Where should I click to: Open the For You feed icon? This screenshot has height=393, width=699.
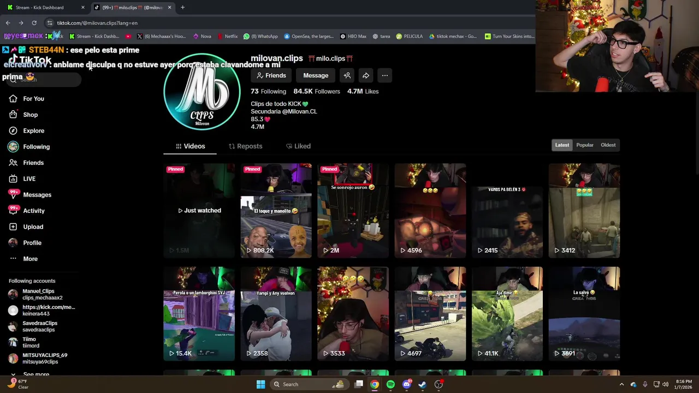pyautogui.click(x=13, y=99)
